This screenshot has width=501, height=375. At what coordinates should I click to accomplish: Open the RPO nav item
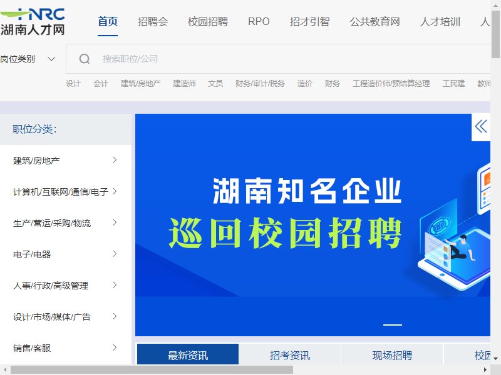259,22
